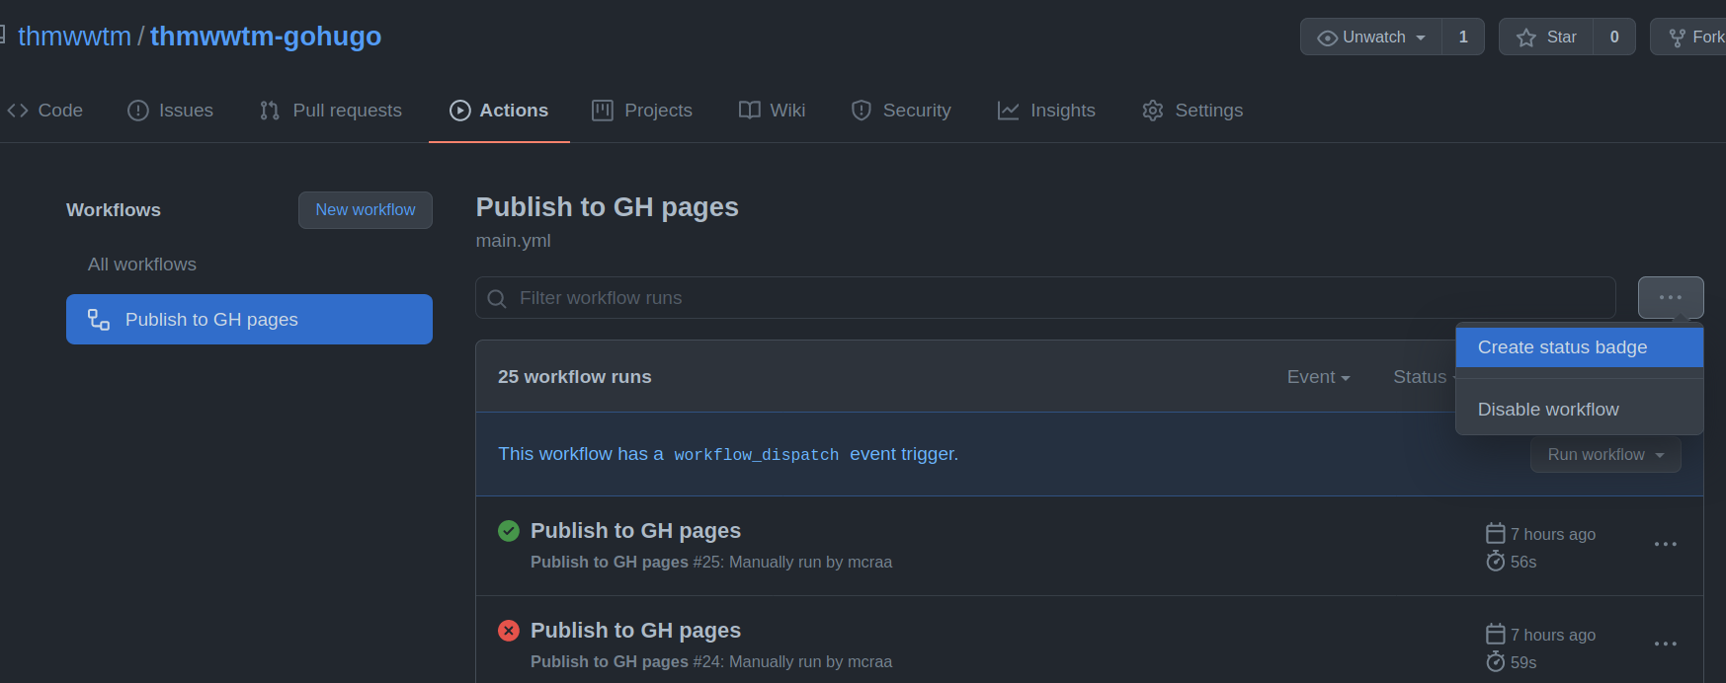Choose Disable workflow menu item
This screenshot has width=1726, height=683.
pos(1580,410)
